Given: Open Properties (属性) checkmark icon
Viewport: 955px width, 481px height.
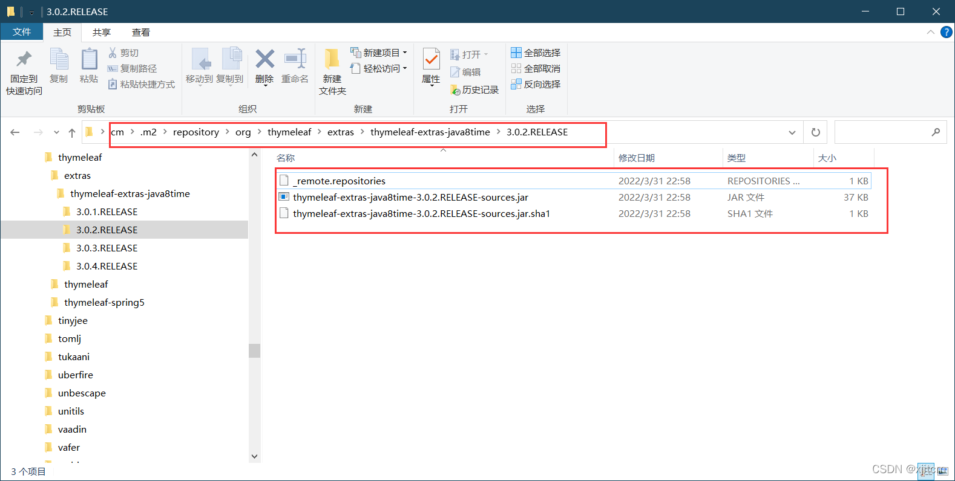Looking at the screenshot, I should [x=431, y=59].
